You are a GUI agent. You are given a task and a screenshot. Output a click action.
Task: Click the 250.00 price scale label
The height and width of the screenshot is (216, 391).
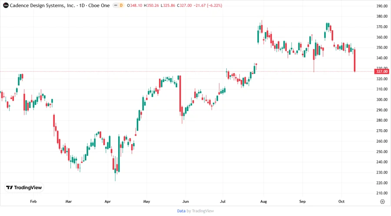(x=382, y=152)
